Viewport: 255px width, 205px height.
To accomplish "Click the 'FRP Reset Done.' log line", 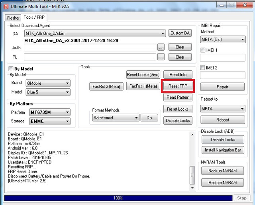I will click(23, 171).
